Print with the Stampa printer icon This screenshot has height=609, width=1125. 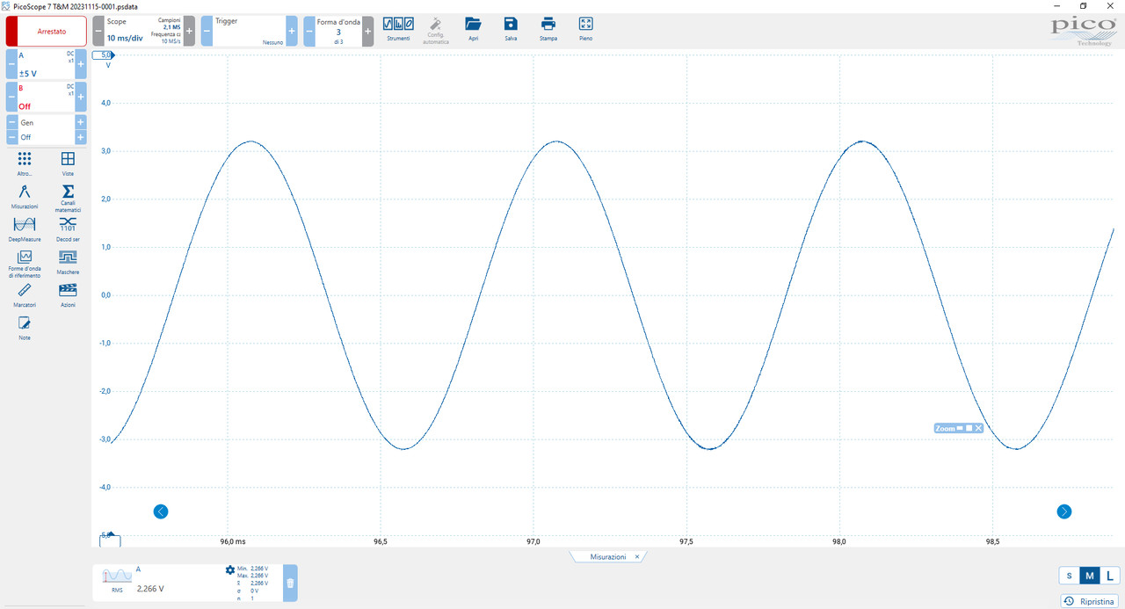pyautogui.click(x=548, y=28)
